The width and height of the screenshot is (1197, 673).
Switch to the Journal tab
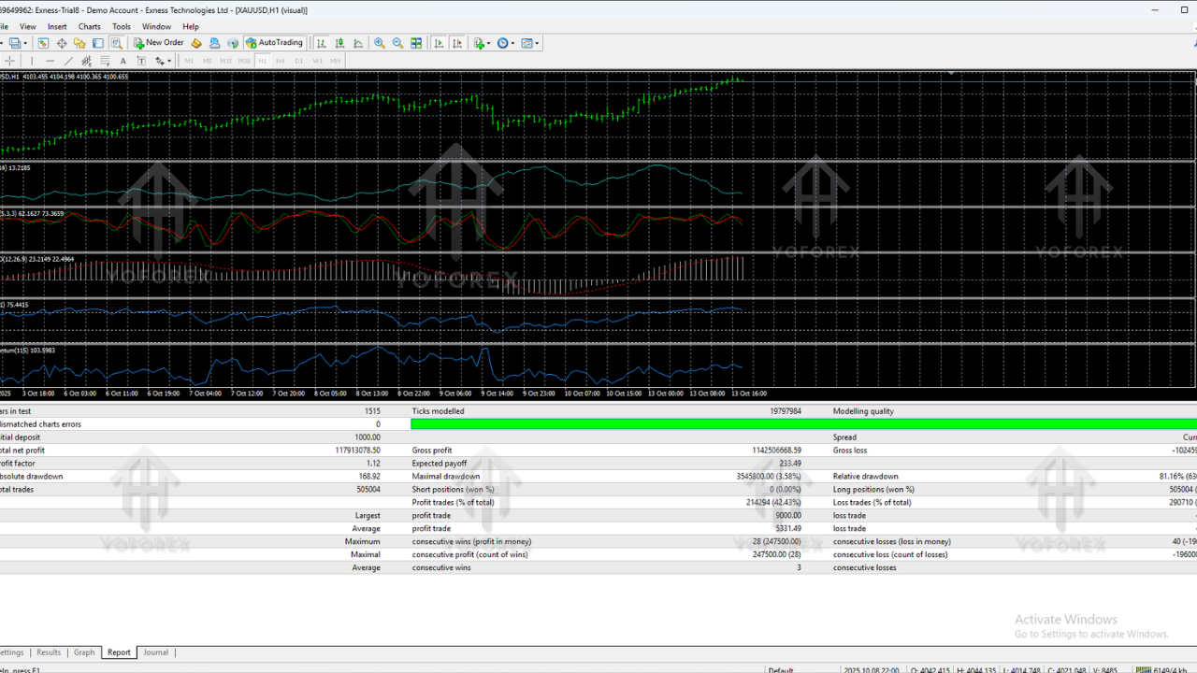155,652
